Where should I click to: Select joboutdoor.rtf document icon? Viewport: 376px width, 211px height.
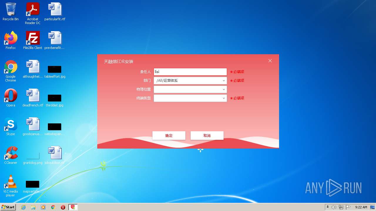[x=55, y=155]
